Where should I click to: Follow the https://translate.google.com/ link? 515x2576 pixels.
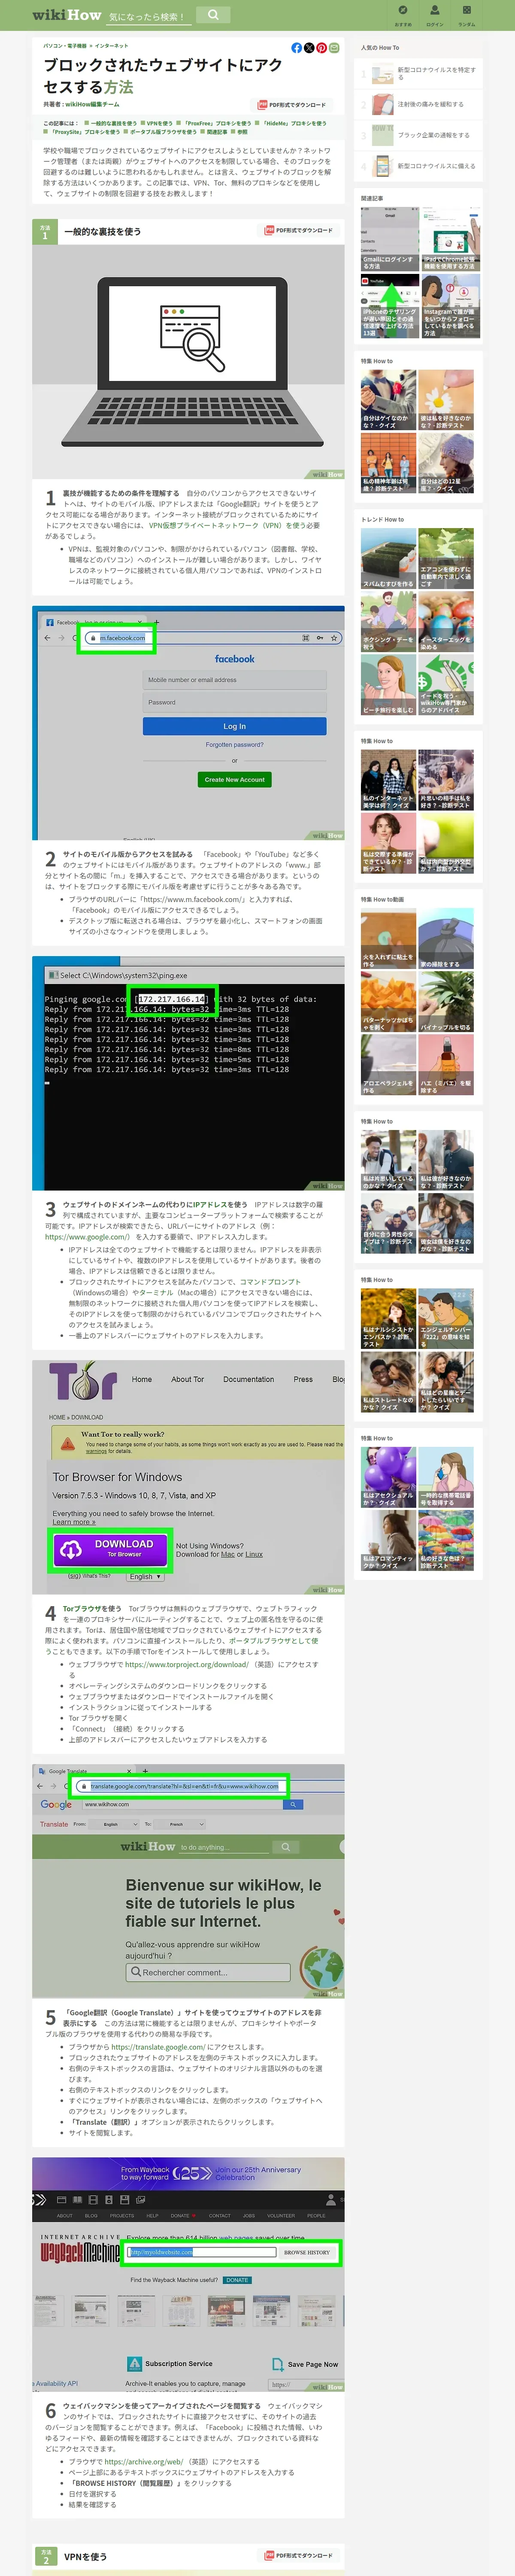[x=158, y=2046]
